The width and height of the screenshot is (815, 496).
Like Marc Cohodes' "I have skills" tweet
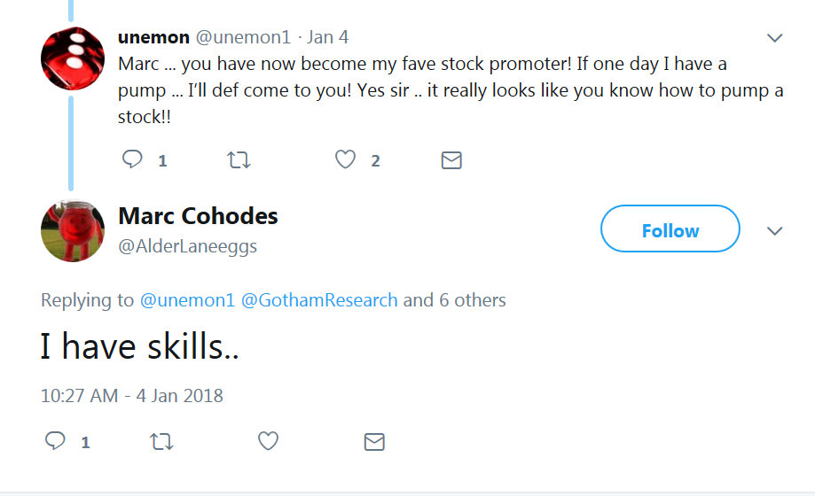[x=268, y=441]
